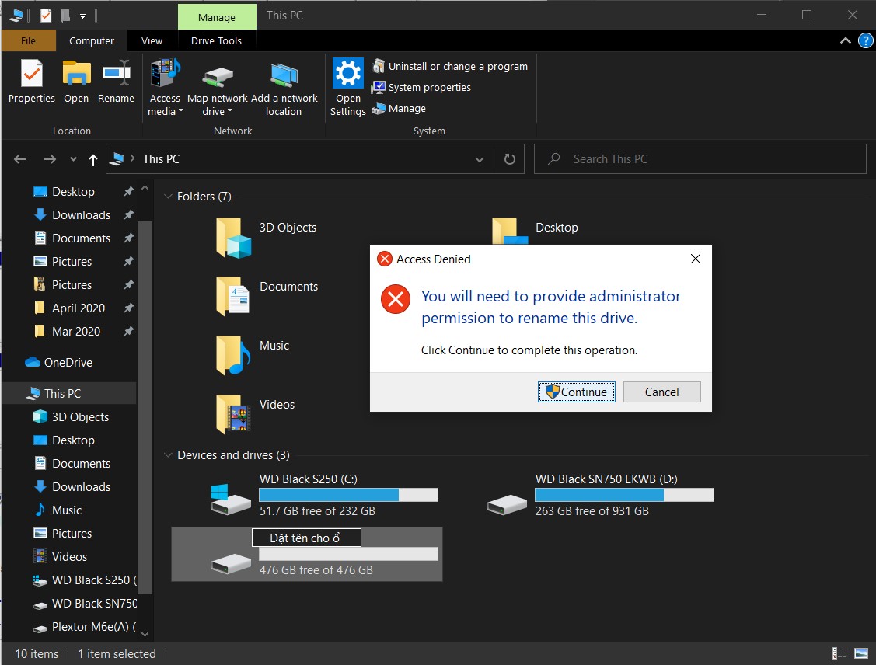Switch to the View ribbon tab

[152, 40]
